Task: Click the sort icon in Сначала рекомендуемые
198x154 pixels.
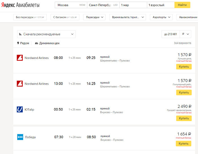Action: click(20, 34)
